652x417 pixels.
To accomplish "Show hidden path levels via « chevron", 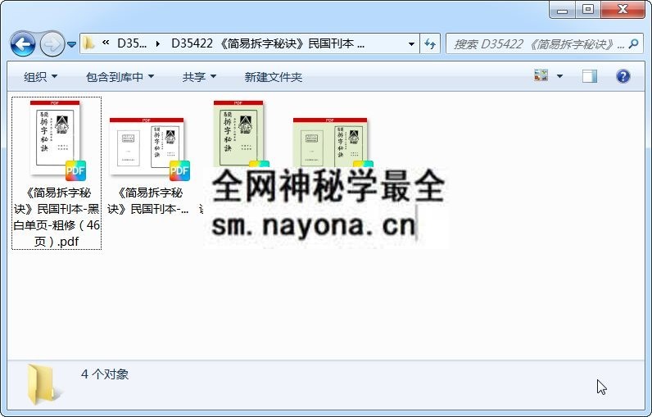I will [106, 43].
